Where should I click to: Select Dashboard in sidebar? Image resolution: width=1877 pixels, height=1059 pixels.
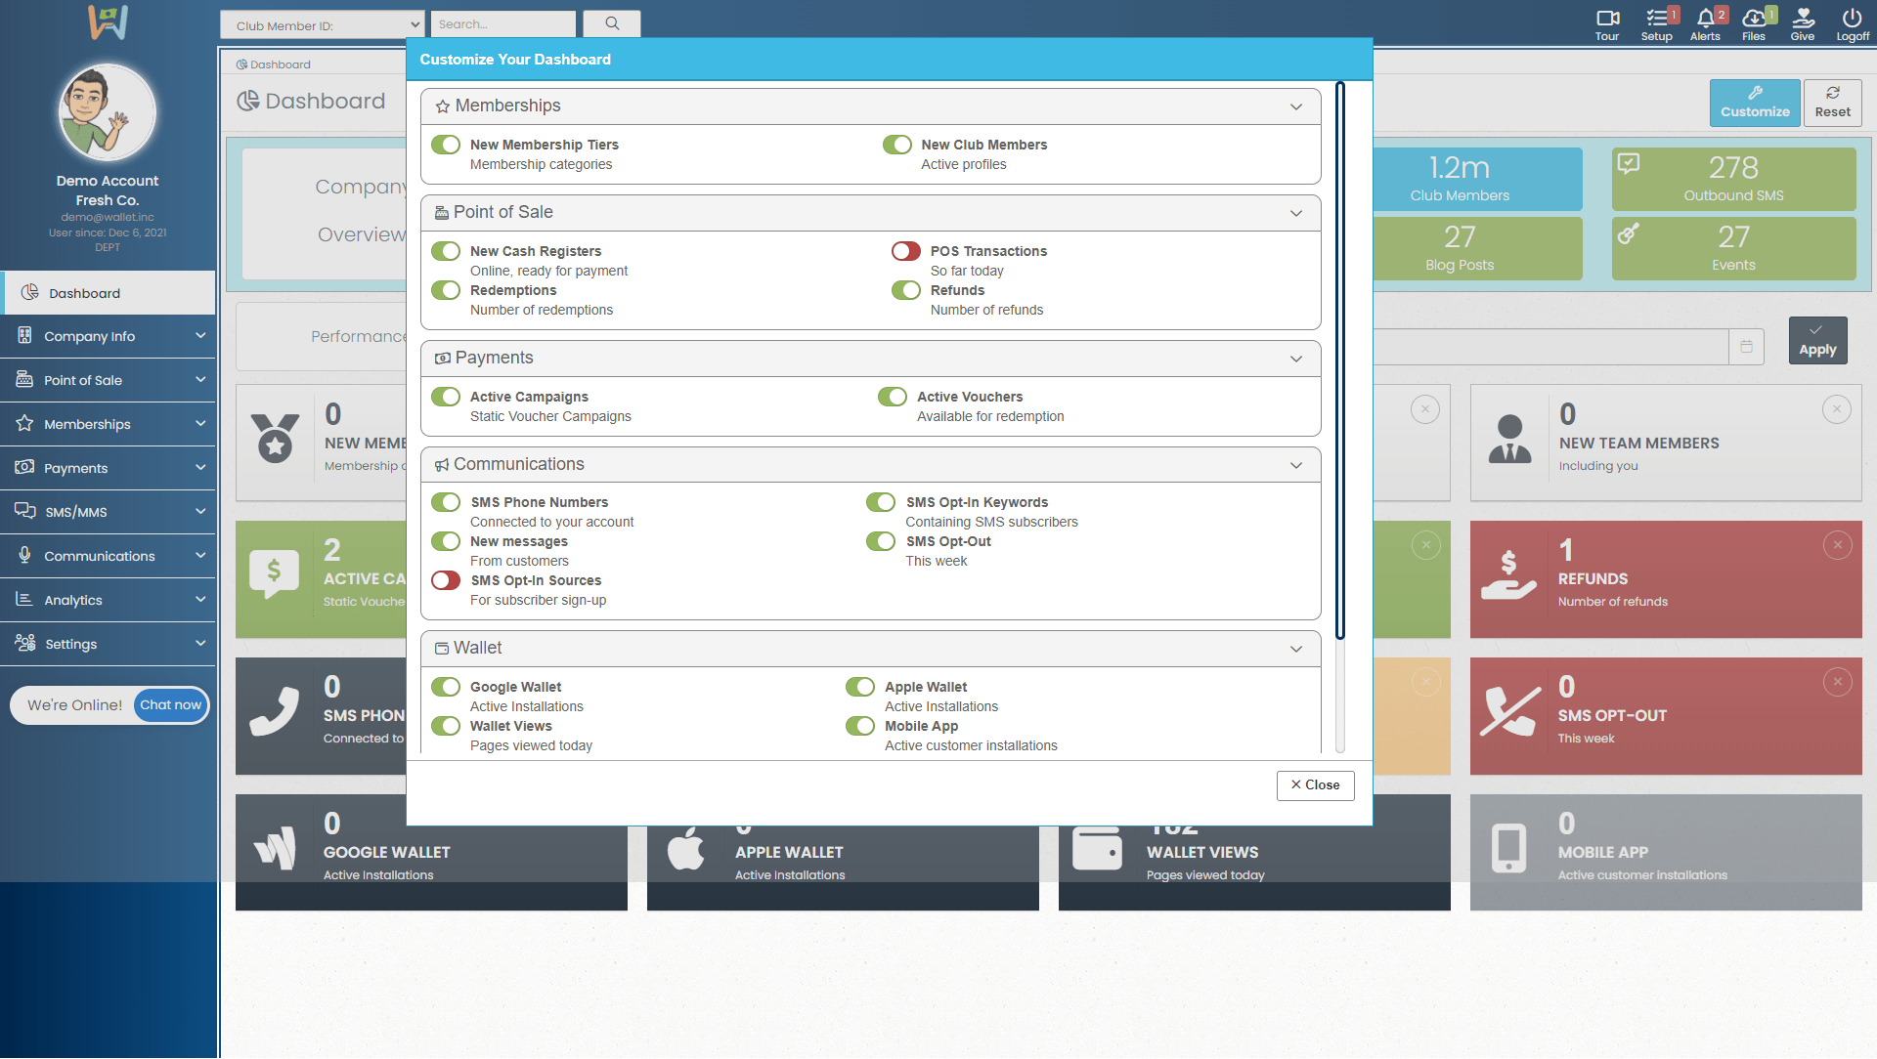(x=108, y=293)
